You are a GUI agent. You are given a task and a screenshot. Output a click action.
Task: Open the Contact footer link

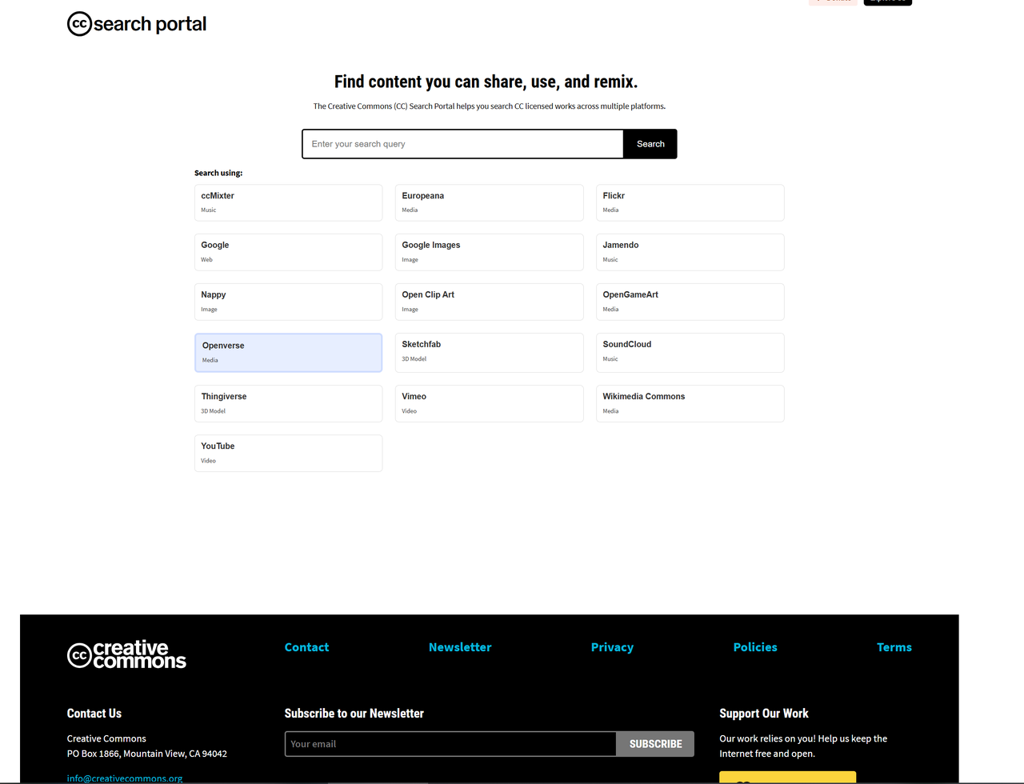coord(307,647)
